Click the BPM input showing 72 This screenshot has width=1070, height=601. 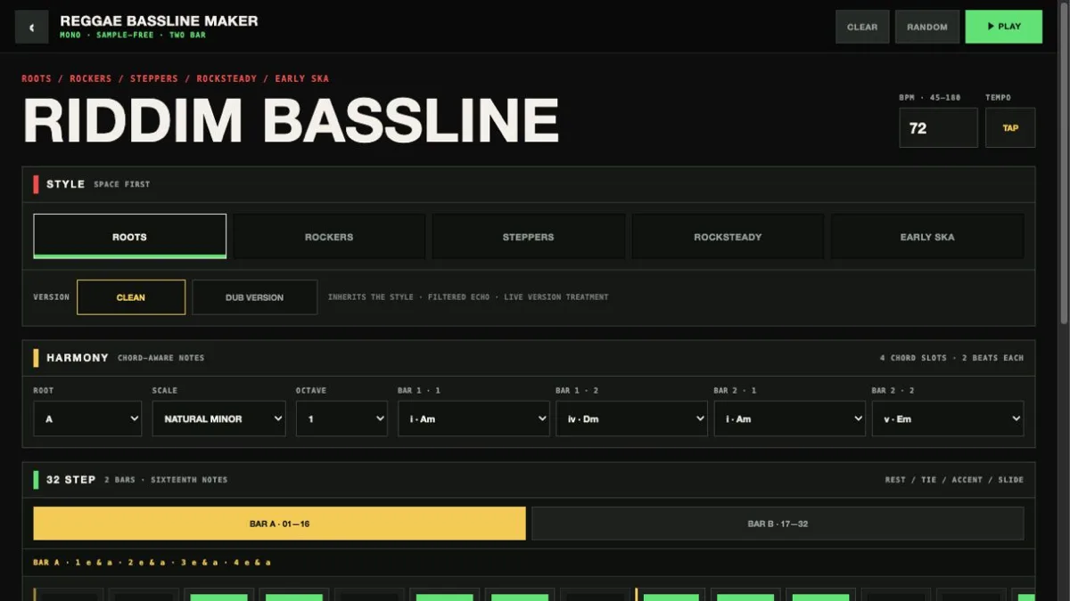coord(938,127)
